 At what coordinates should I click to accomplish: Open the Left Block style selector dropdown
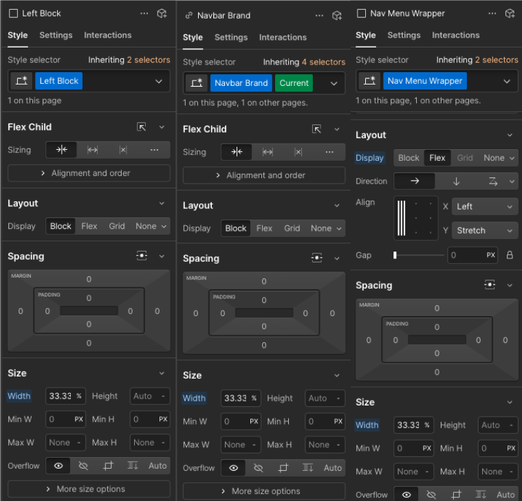coord(159,81)
